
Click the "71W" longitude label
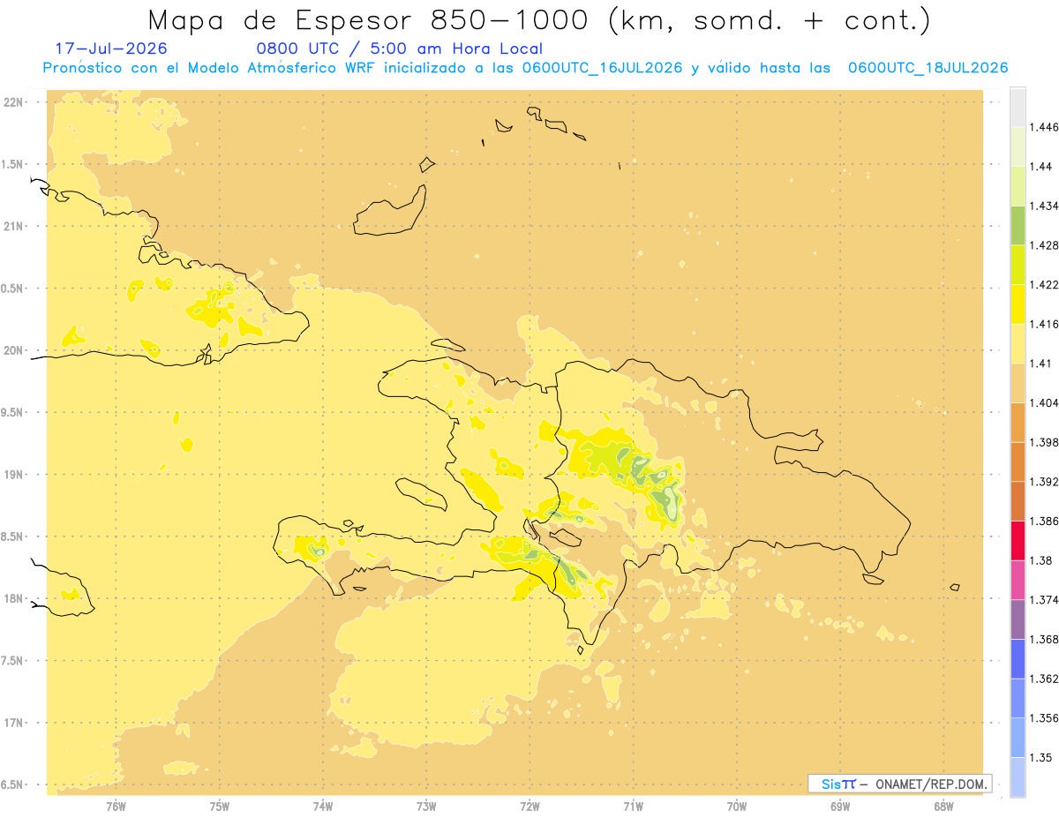pos(633,807)
